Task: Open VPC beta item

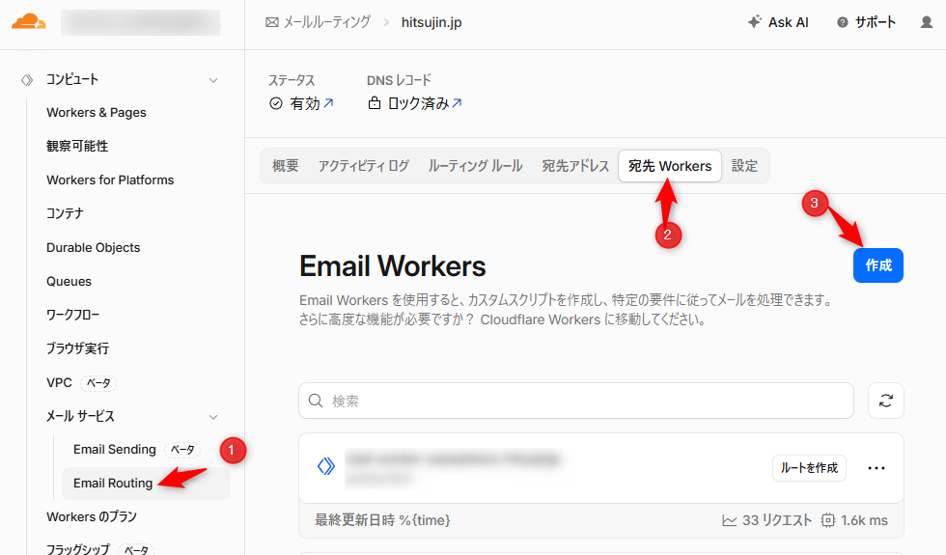Action: pos(81,382)
